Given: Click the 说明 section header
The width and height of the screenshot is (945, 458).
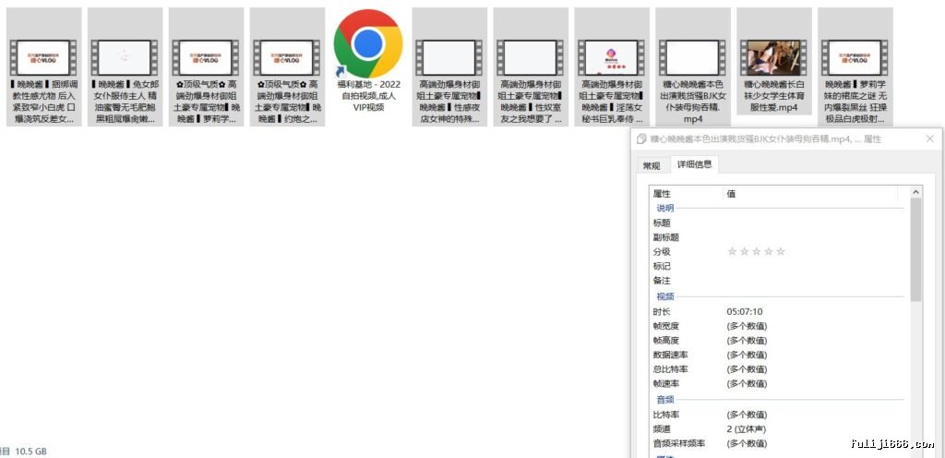Looking at the screenshot, I should 664,208.
